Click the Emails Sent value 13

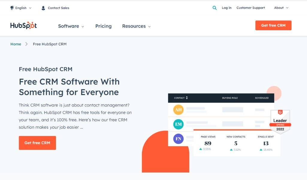coord(266,143)
